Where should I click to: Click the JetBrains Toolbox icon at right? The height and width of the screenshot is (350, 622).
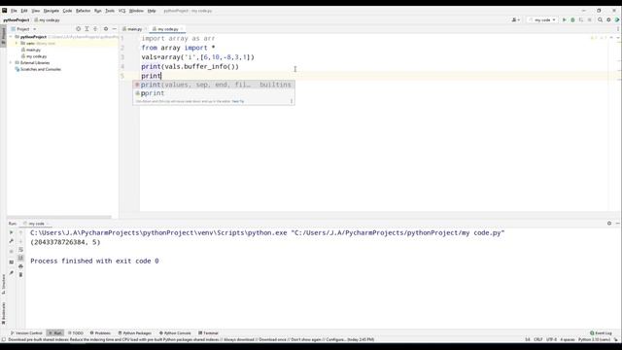coord(617,19)
